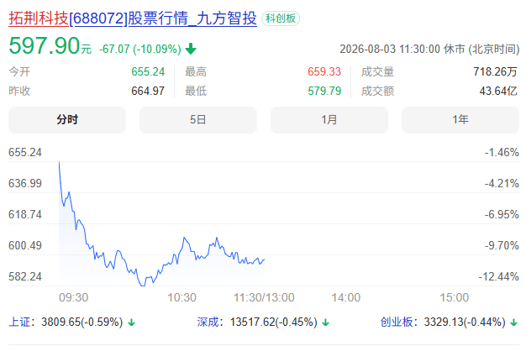Switch to the 5日 chart tab

coord(198,120)
